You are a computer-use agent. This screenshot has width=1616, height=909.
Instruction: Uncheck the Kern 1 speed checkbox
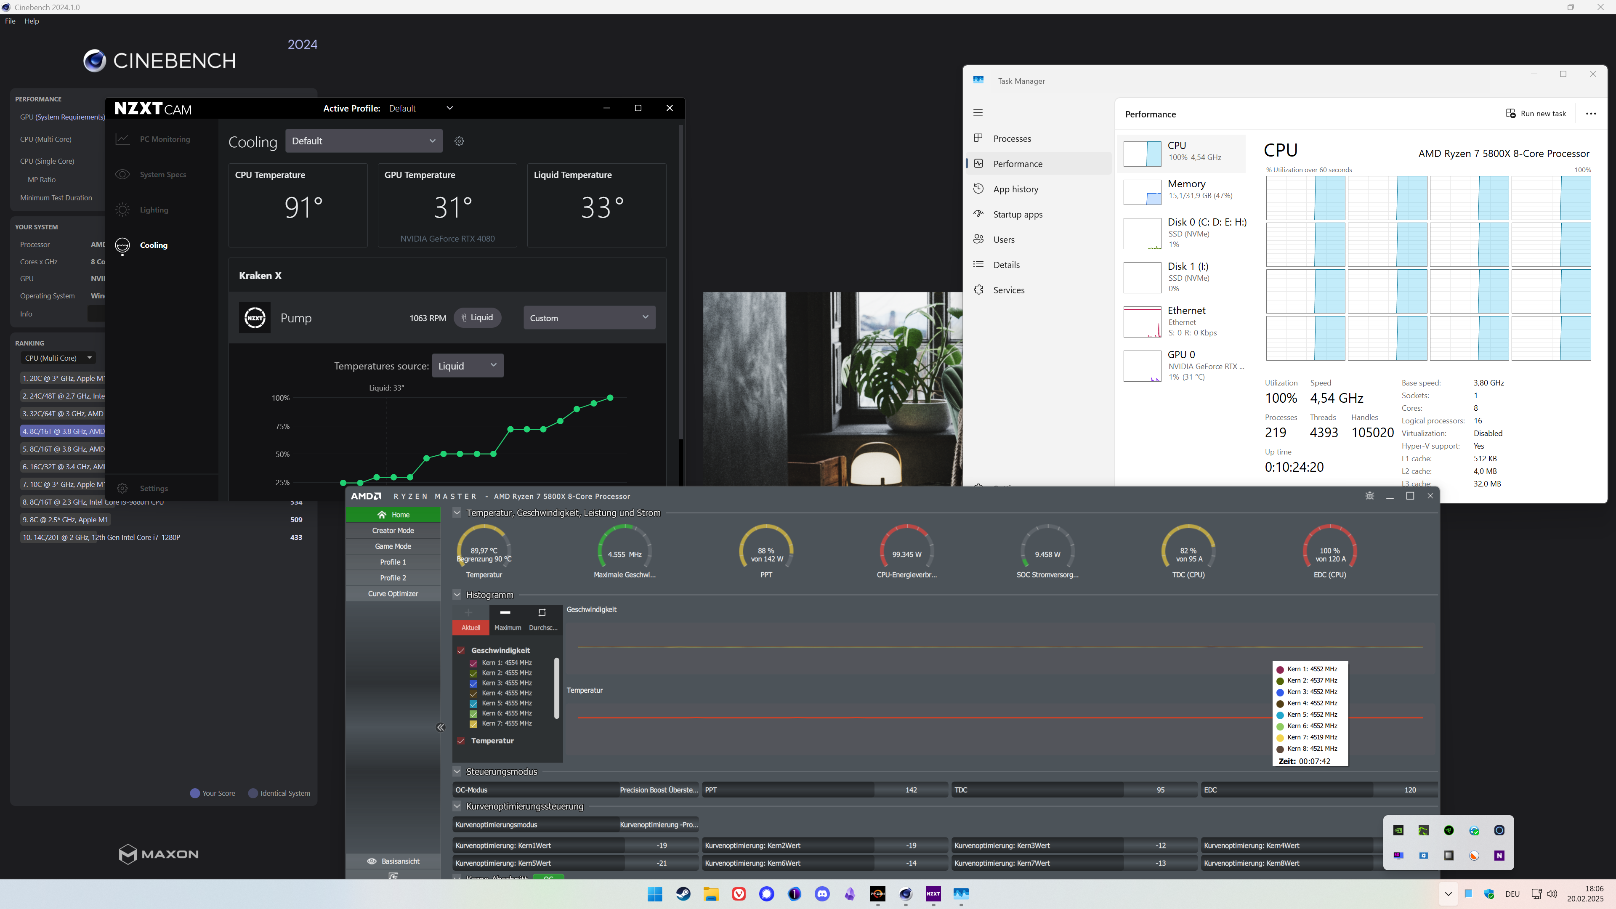tap(473, 663)
